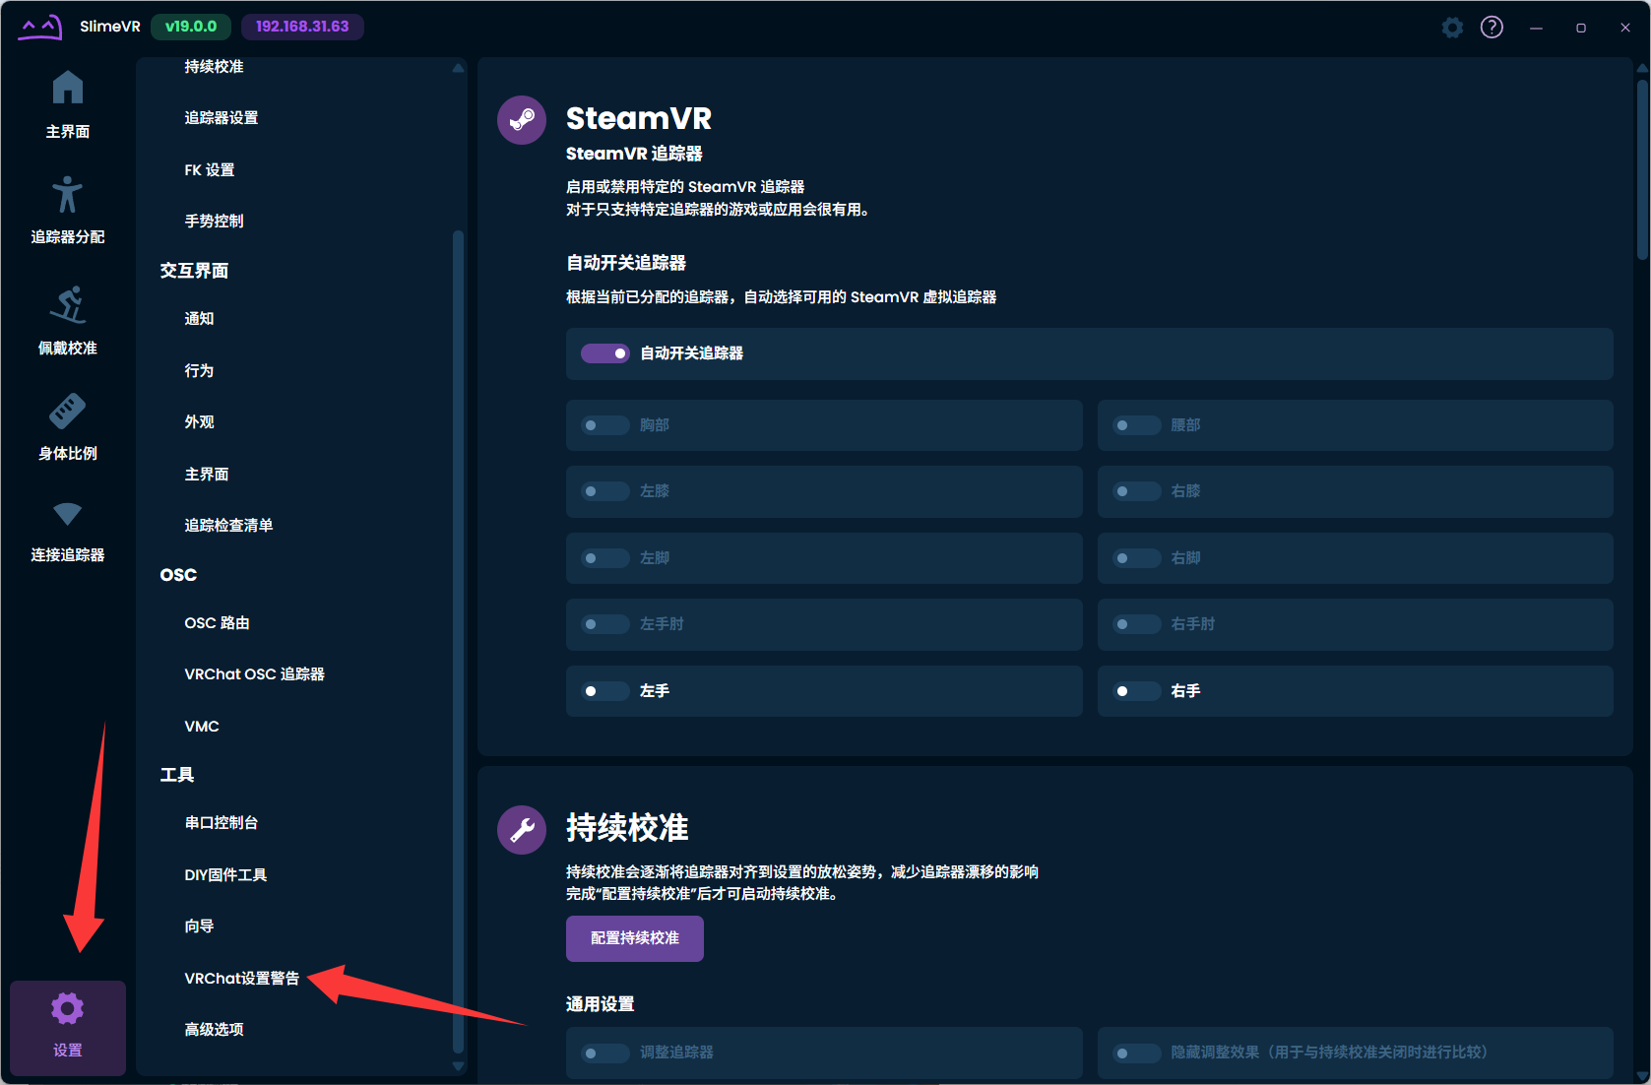The height and width of the screenshot is (1085, 1651).
Task: Toggle the 右膝 tracker switch
Action: pos(1137,491)
